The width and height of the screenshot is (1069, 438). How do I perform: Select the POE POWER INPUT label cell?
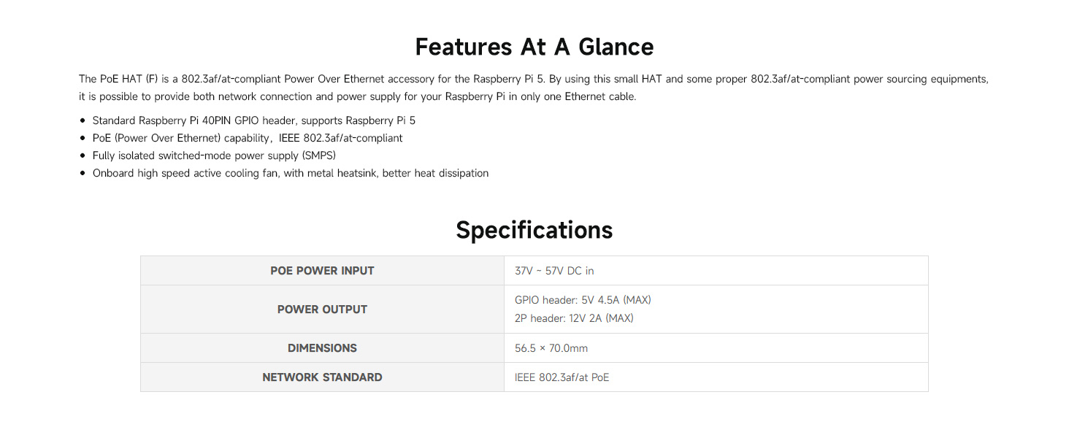[x=322, y=271]
